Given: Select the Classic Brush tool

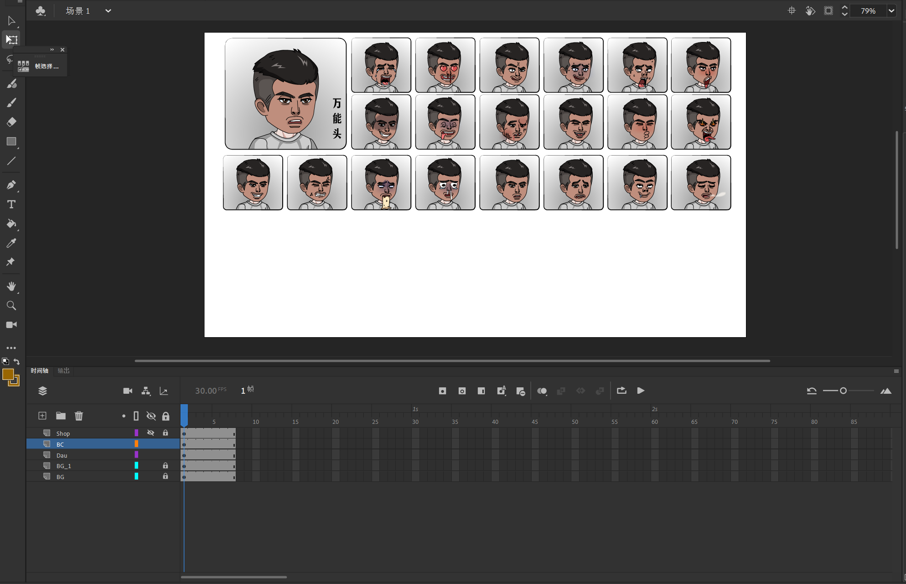Looking at the screenshot, I should coord(11,103).
